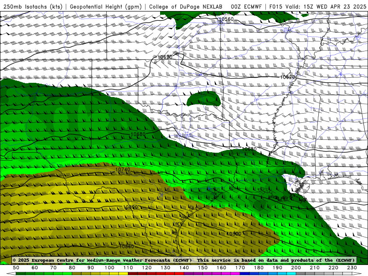This screenshot has width=368, height=276.
Task: Click the 170 kts colorbar label
Action: click(240, 268)
